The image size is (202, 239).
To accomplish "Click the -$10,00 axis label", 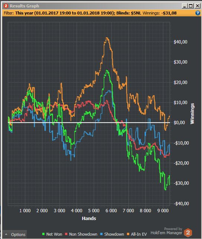I will point(181,143).
